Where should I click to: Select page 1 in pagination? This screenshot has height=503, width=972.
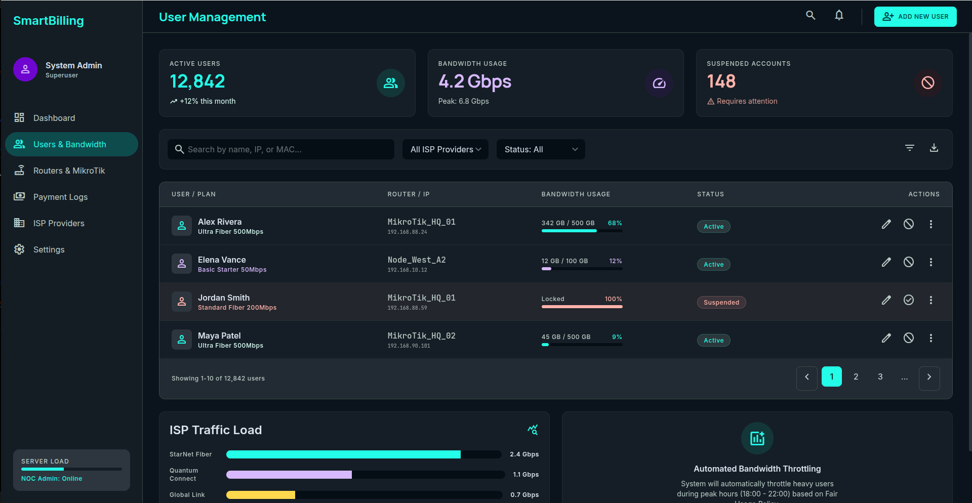[832, 376]
